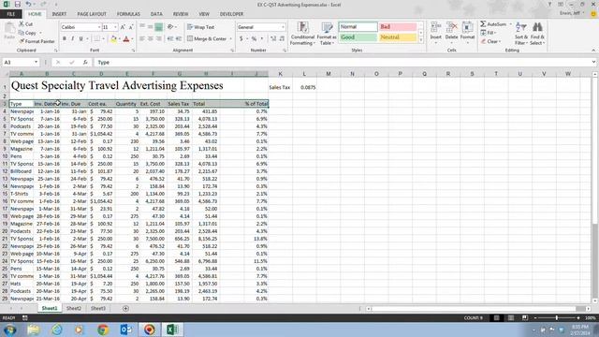Image resolution: width=599 pixels, height=337 pixels.
Task: Click the Cut scissors icon
Action: click(22, 24)
